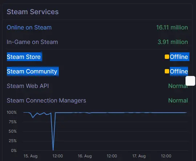
Task: Open the Online on Steam link
Action: pos(29,27)
